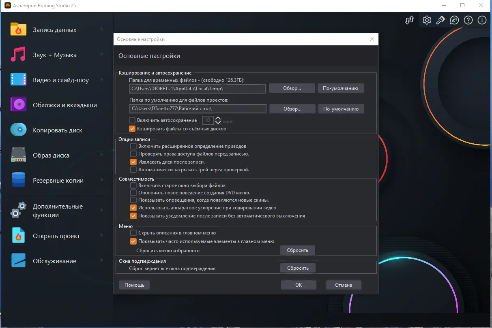492x328 pixels.
Task: Select Видео и слайд-шоу menu item
Action: tap(57, 80)
